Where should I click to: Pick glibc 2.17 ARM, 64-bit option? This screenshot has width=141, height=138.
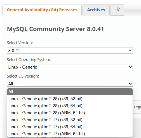coord(70,134)
